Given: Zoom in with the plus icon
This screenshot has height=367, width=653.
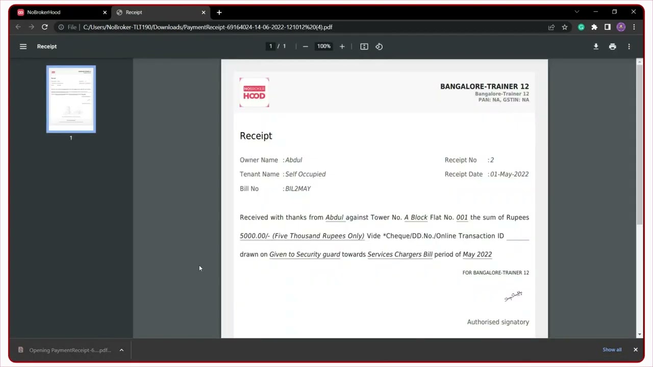Looking at the screenshot, I should (342, 46).
